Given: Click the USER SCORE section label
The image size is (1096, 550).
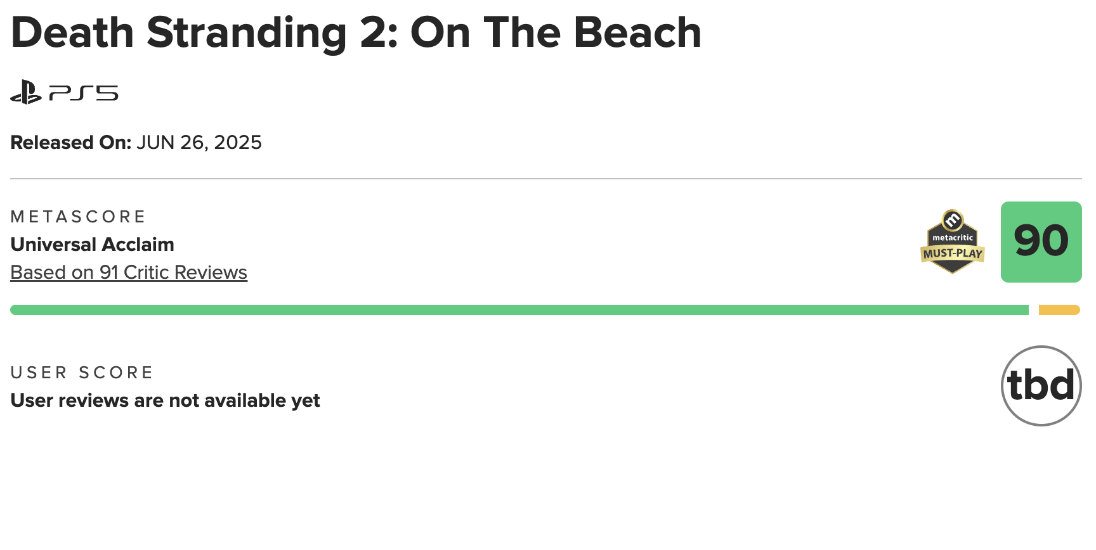Looking at the screenshot, I should [x=82, y=373].
